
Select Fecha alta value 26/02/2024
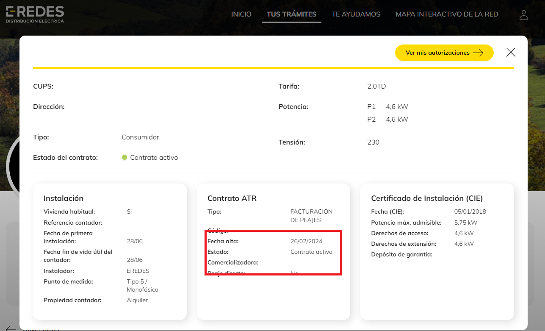[x=306, y=241]
